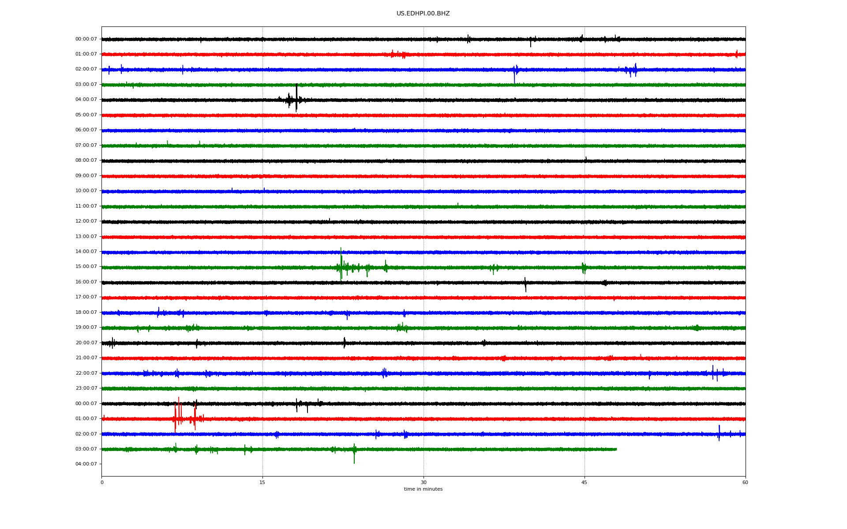The height and width of the screenshot is (529, 847).
Task: Click the 05:00:07 row label
Action: (x=86, y=115)
